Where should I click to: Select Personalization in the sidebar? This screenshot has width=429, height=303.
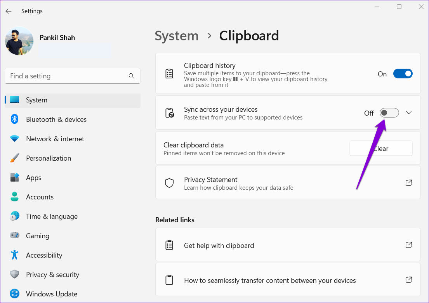coord(73,158)
